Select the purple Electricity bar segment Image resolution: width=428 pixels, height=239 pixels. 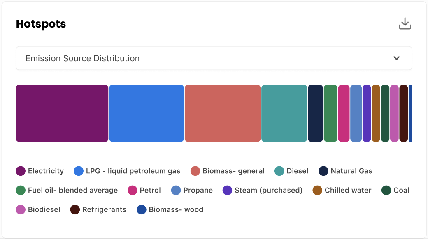pyautogui.click(x=62, y=113)
